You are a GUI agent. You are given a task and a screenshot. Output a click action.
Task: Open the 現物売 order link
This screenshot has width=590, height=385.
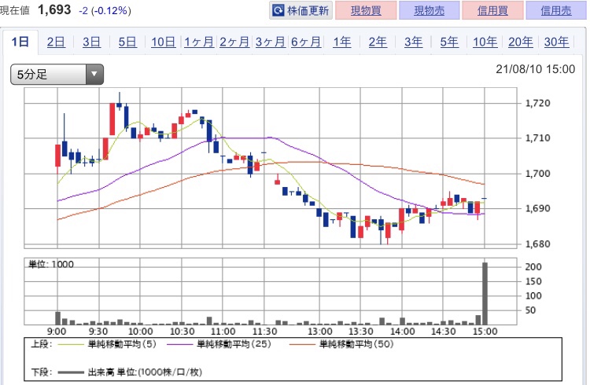429,10
